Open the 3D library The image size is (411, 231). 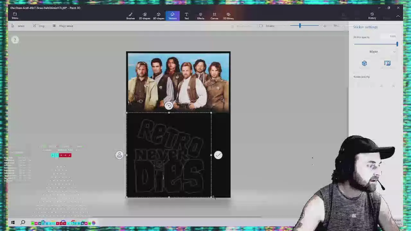229,16
